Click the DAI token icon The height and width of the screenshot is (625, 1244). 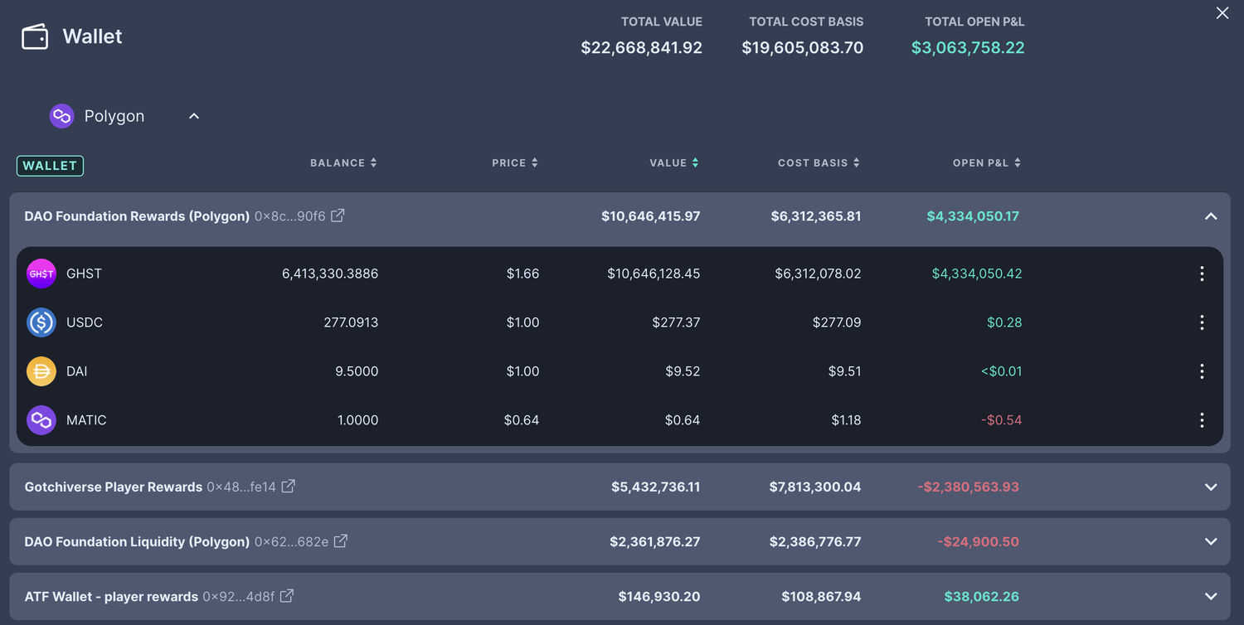(x=41, y=371)
